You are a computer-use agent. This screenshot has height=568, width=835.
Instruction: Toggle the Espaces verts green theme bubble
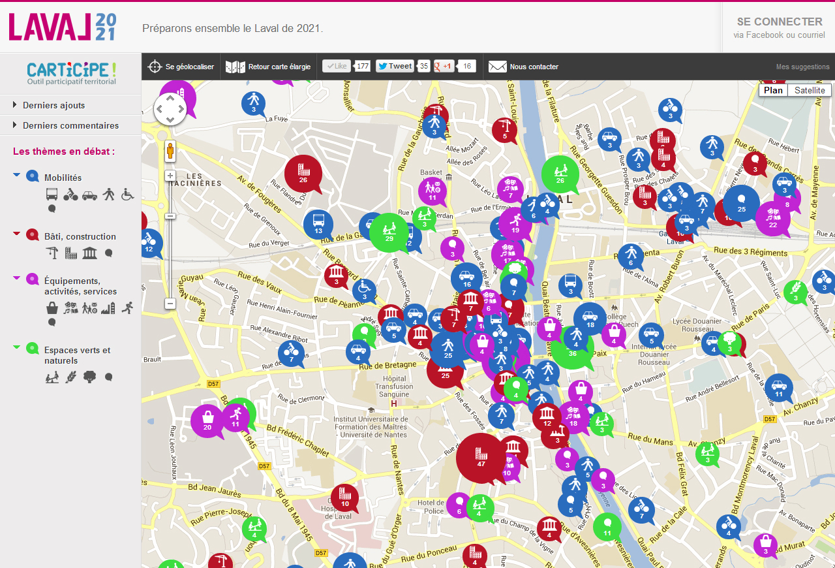click(32, 349)
